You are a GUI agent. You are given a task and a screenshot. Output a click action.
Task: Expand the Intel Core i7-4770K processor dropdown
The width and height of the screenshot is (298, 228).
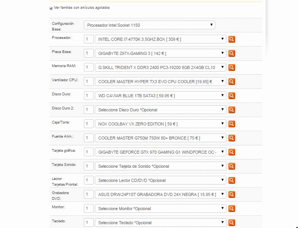pyautogui.click(x=160, y=39)
